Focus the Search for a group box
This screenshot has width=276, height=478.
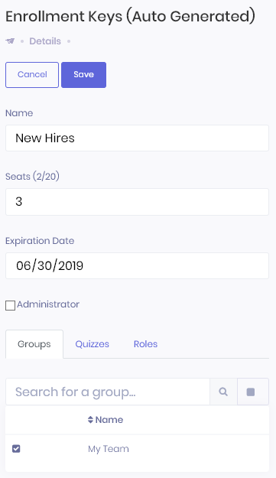(108, 392)
